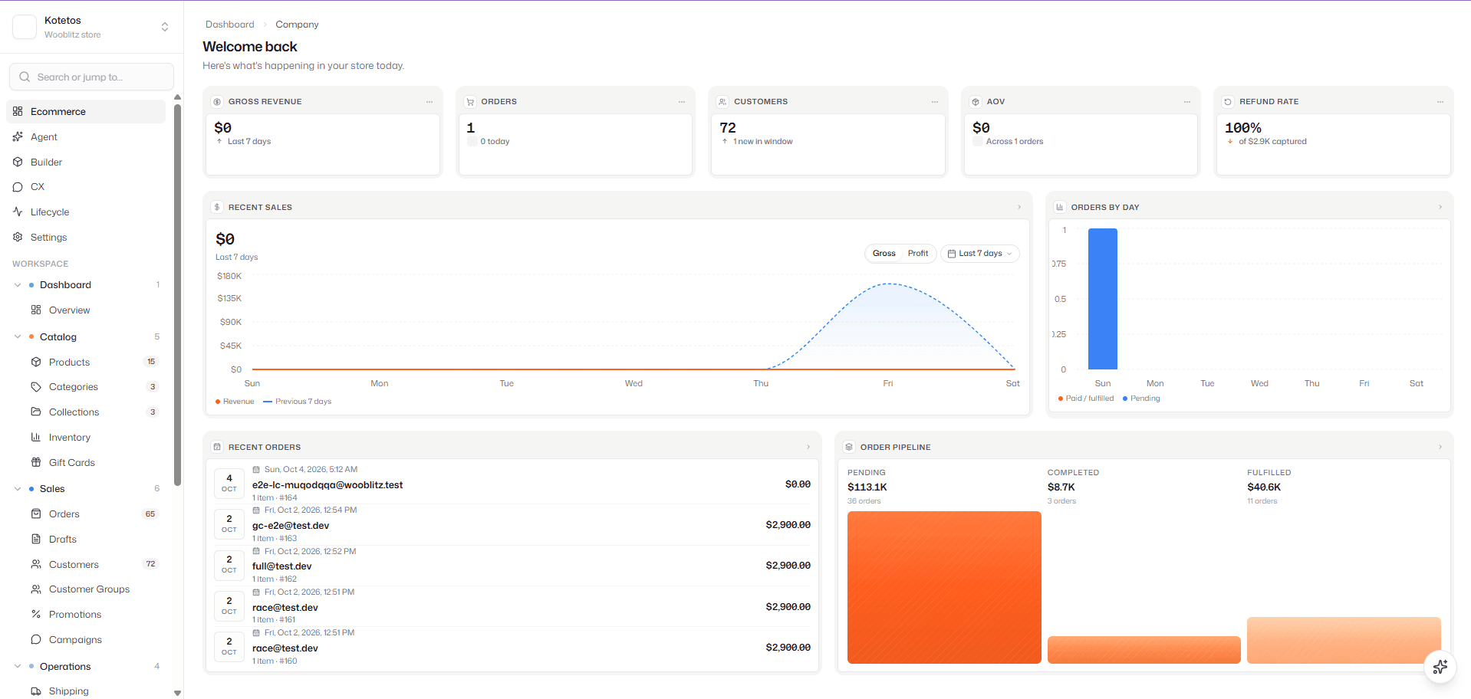Expand the Orders by Day panel chevron
Screen dimensions: 1471x699
coord(1440,207)
